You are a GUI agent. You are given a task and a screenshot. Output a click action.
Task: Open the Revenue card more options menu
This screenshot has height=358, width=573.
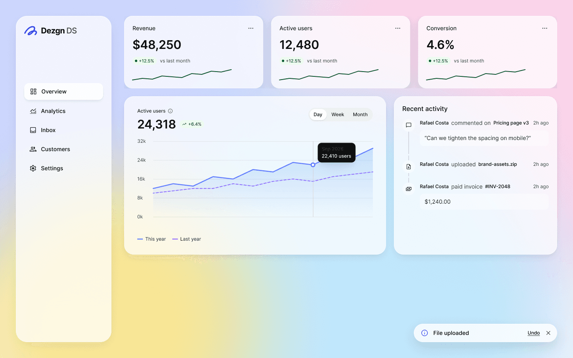click(x=251, y=28)
